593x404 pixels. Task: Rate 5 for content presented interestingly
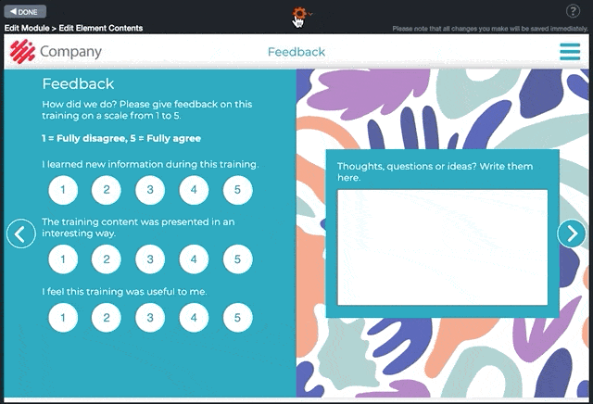237,259
